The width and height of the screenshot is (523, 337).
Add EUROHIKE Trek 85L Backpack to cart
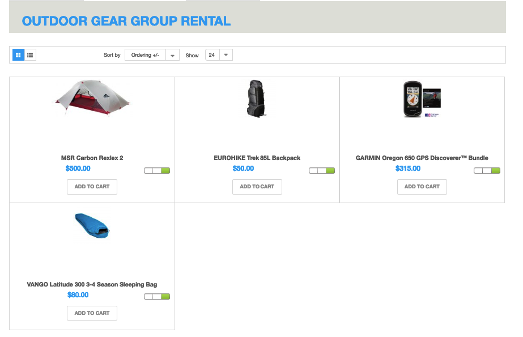point(257,187)
